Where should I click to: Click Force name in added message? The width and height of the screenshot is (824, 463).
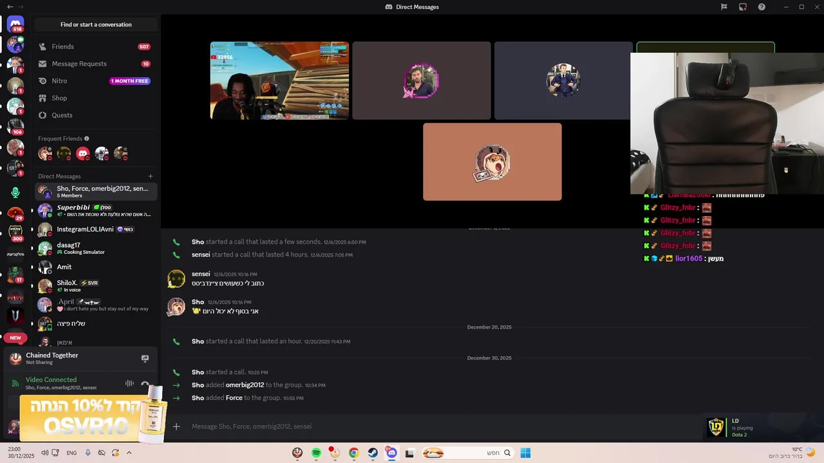234,398
